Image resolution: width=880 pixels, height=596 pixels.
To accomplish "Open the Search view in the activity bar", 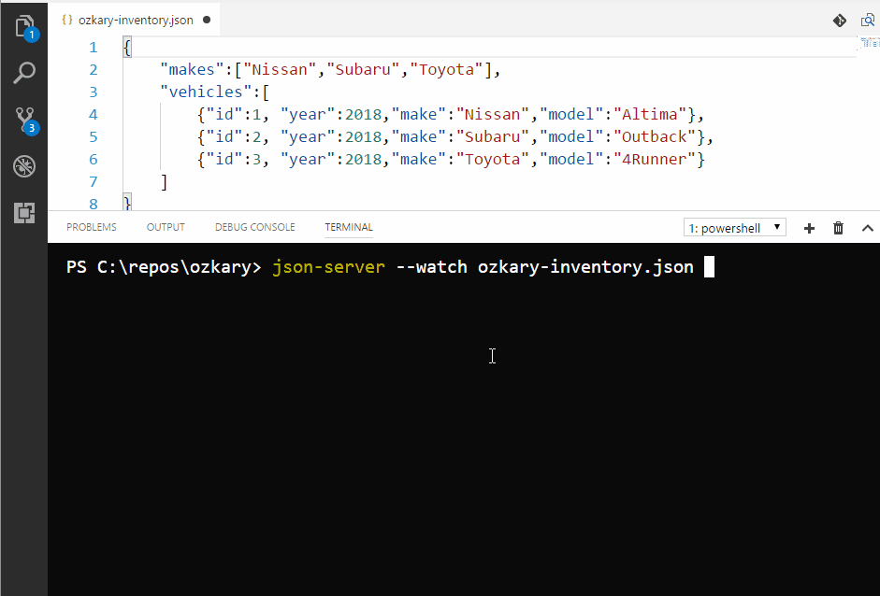I will pos(23,71).
